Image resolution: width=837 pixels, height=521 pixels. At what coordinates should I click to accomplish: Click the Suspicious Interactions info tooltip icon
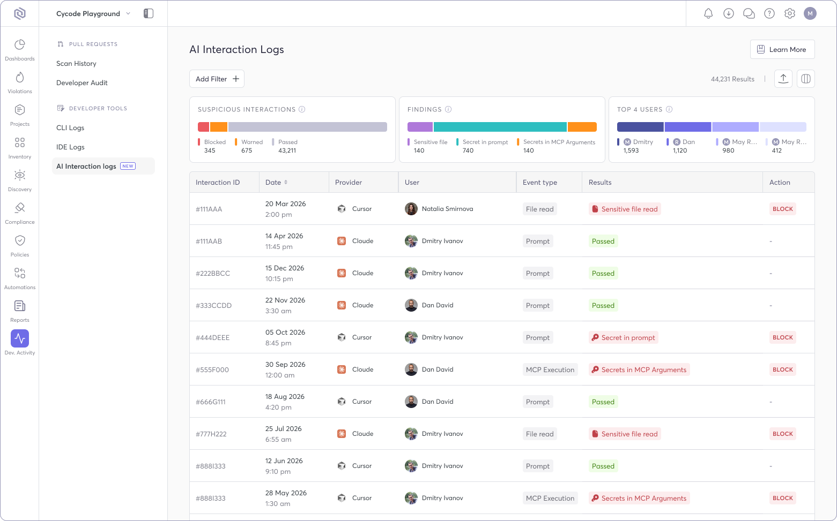[x=302, y=109]
